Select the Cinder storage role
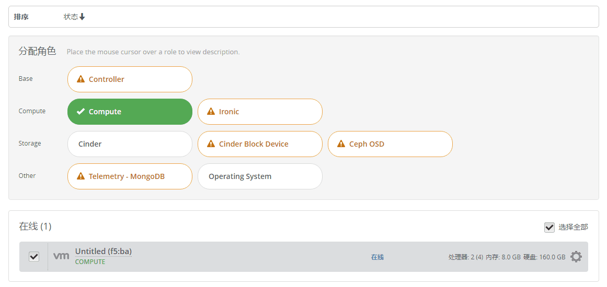Viewport: 607px width, 287px height. pos(130,144)
